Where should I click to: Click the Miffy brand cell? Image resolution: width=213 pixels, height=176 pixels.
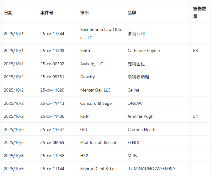click(132, 156)
